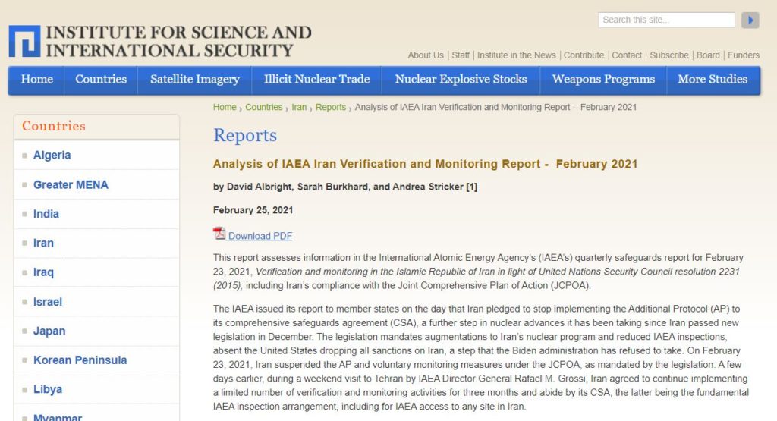Go to Weapons Programs menu
The height and width of the screenshot is (421, 777).
pos(603,80)
